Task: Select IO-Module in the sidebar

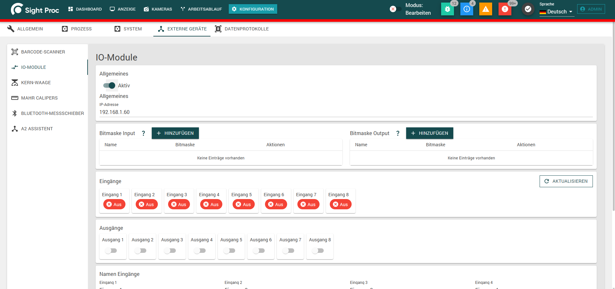Action: [47, 67]
